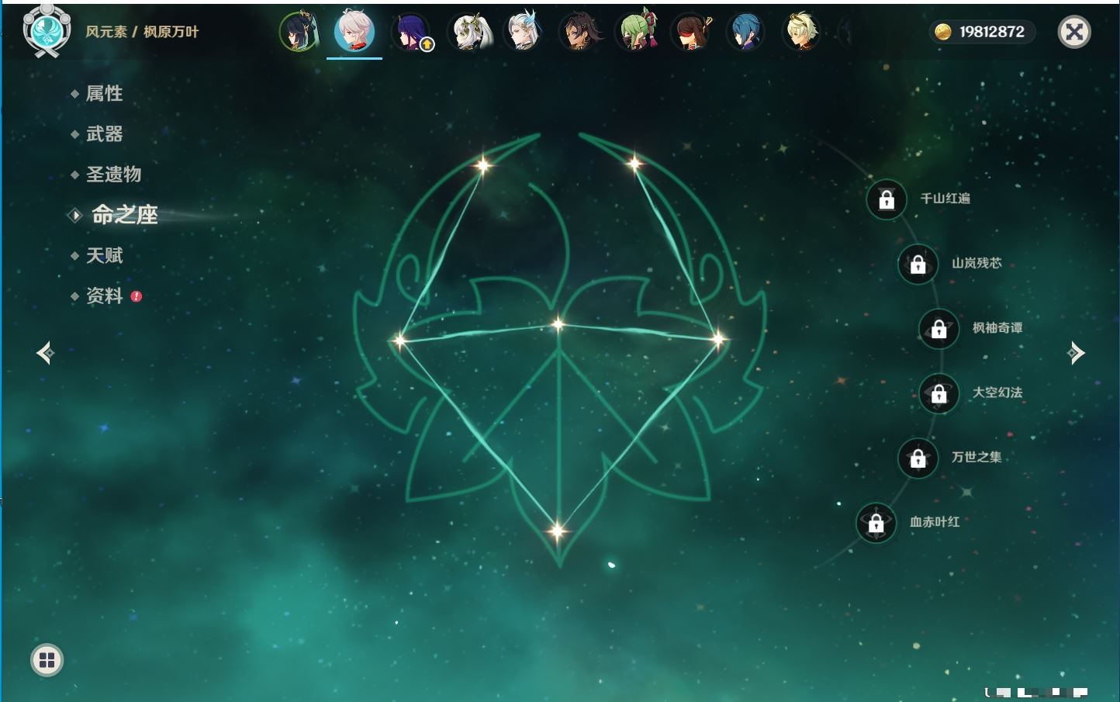Select the blue-haired character avatar

click(x=746, y=32)
